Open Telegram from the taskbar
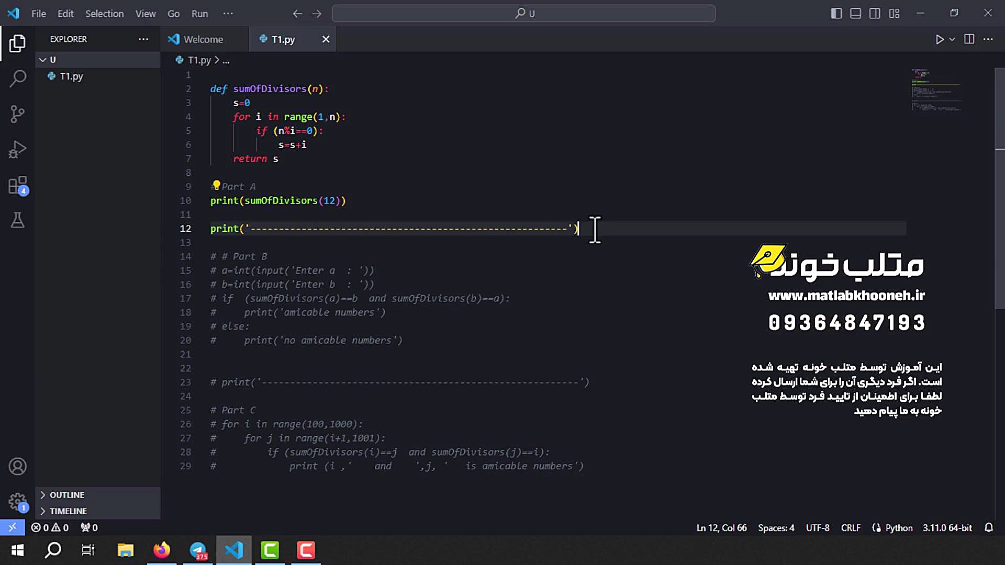 click(198, 550)
